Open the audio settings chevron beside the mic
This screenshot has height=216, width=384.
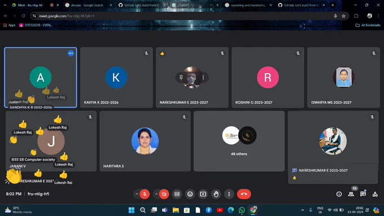click(x=137, y=194)
